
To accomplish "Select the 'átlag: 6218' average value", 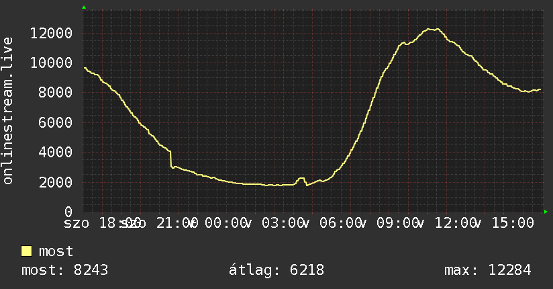I will (276, 270).
